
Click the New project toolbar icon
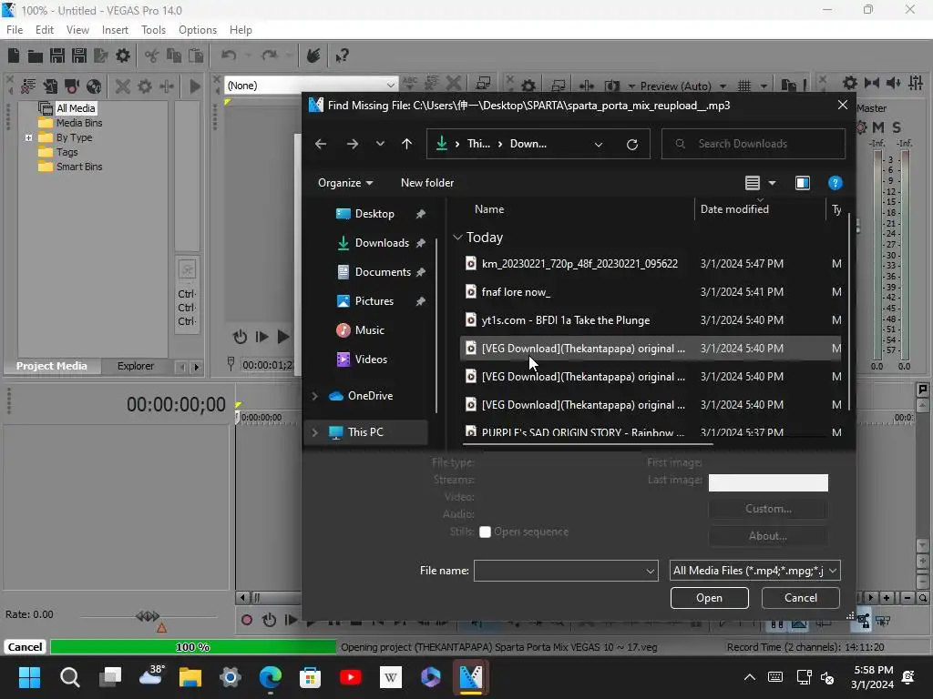pos(14,56)
